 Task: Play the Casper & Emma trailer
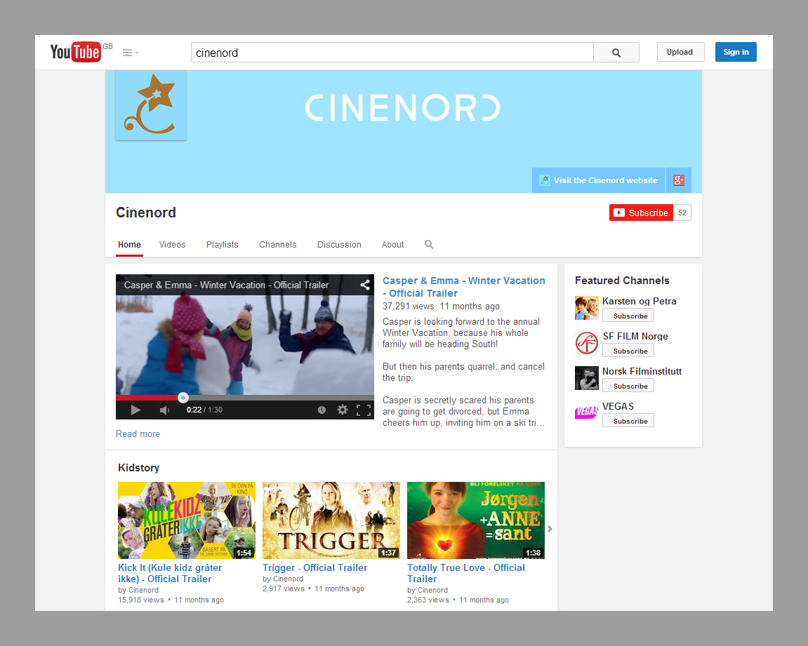pyautogui.click(x=135, y=410)
